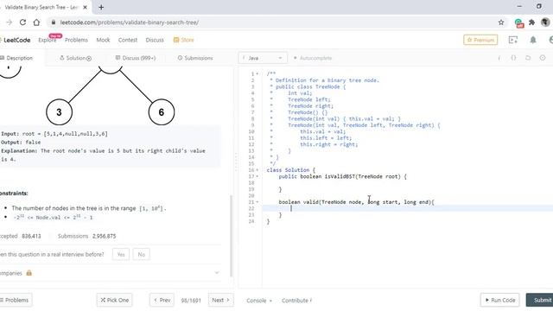
Task: Open the Solution tab
Action: coord(75,58)
